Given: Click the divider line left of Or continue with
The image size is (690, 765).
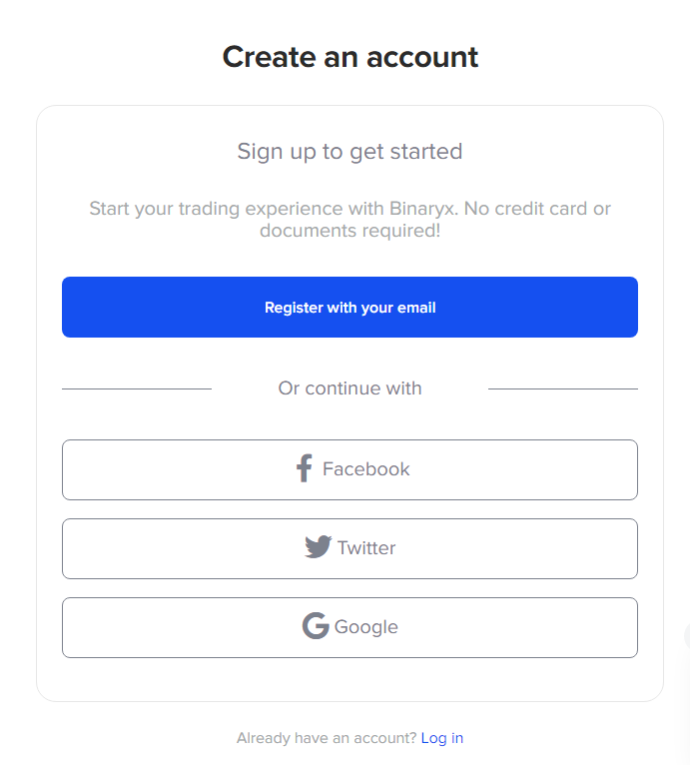Looking at the screenshot, I should 137,388.
